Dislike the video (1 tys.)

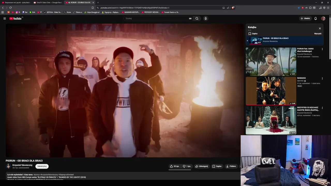[x=186, y=166]
